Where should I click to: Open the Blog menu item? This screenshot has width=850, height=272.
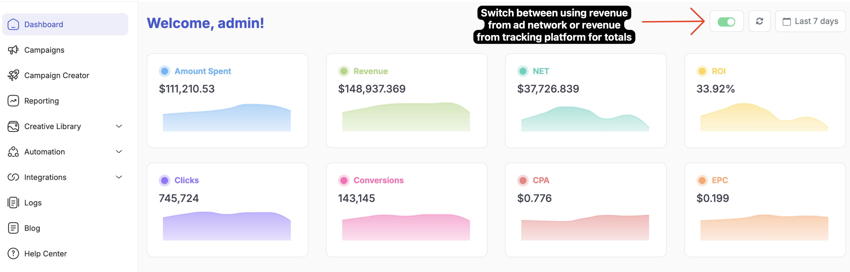click(32, 228)
